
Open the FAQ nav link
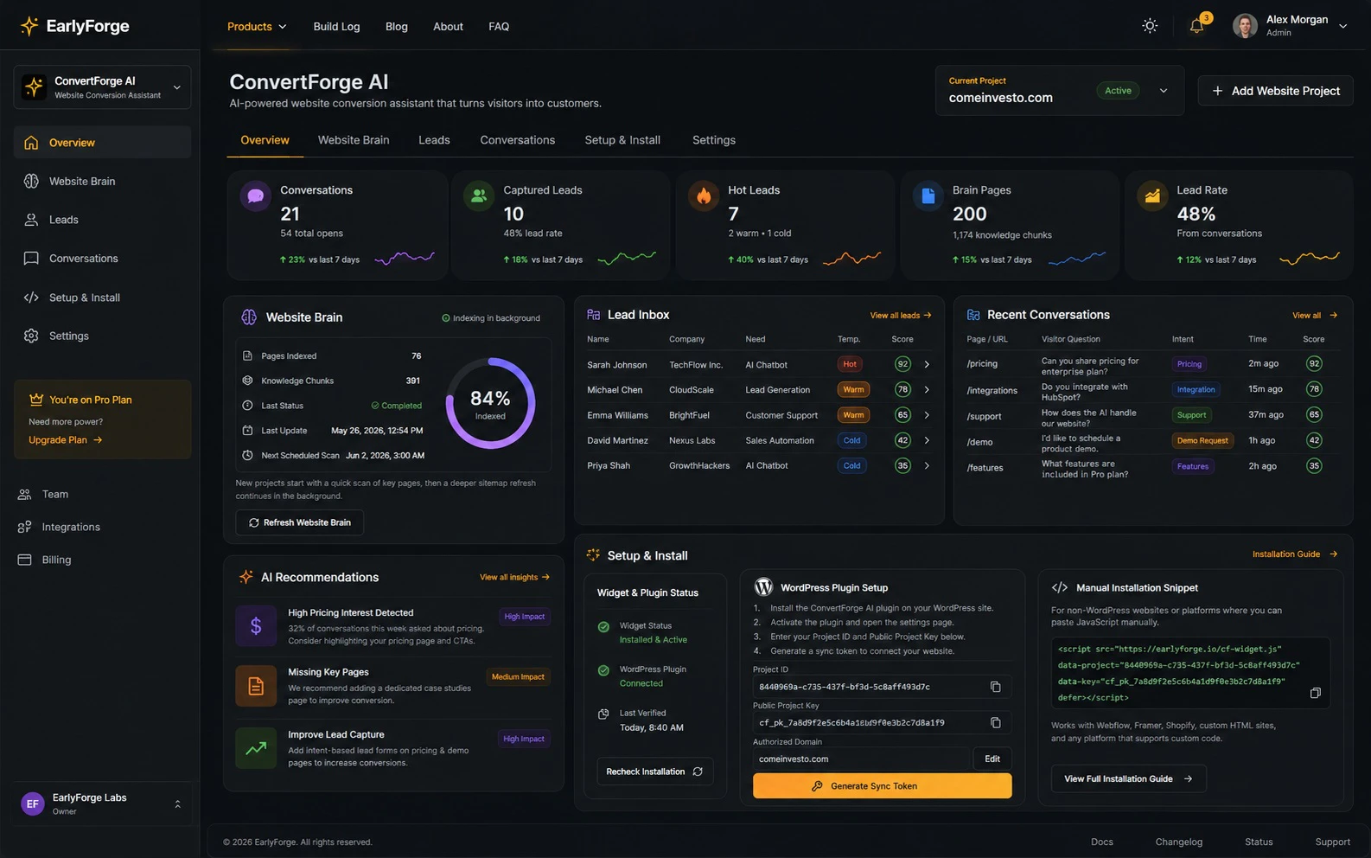click(x=499, y=27)
